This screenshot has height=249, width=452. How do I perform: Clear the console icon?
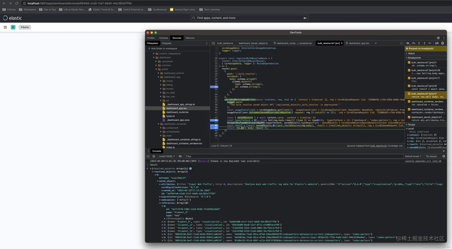(x=154, y=156)
